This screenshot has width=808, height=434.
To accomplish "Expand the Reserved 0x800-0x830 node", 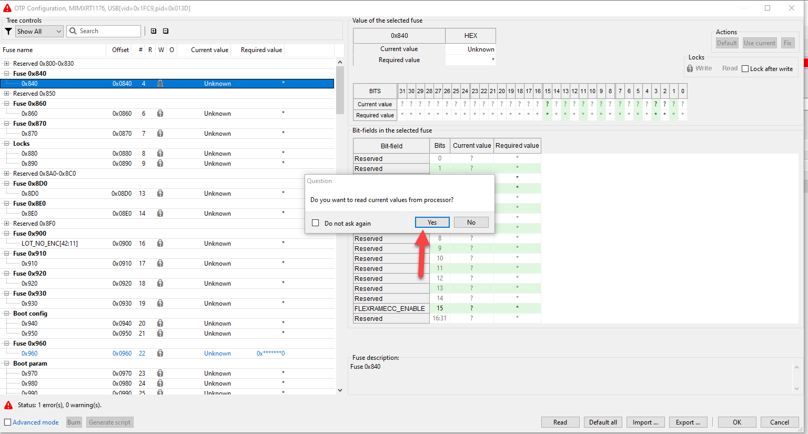I will pos(5,63).
